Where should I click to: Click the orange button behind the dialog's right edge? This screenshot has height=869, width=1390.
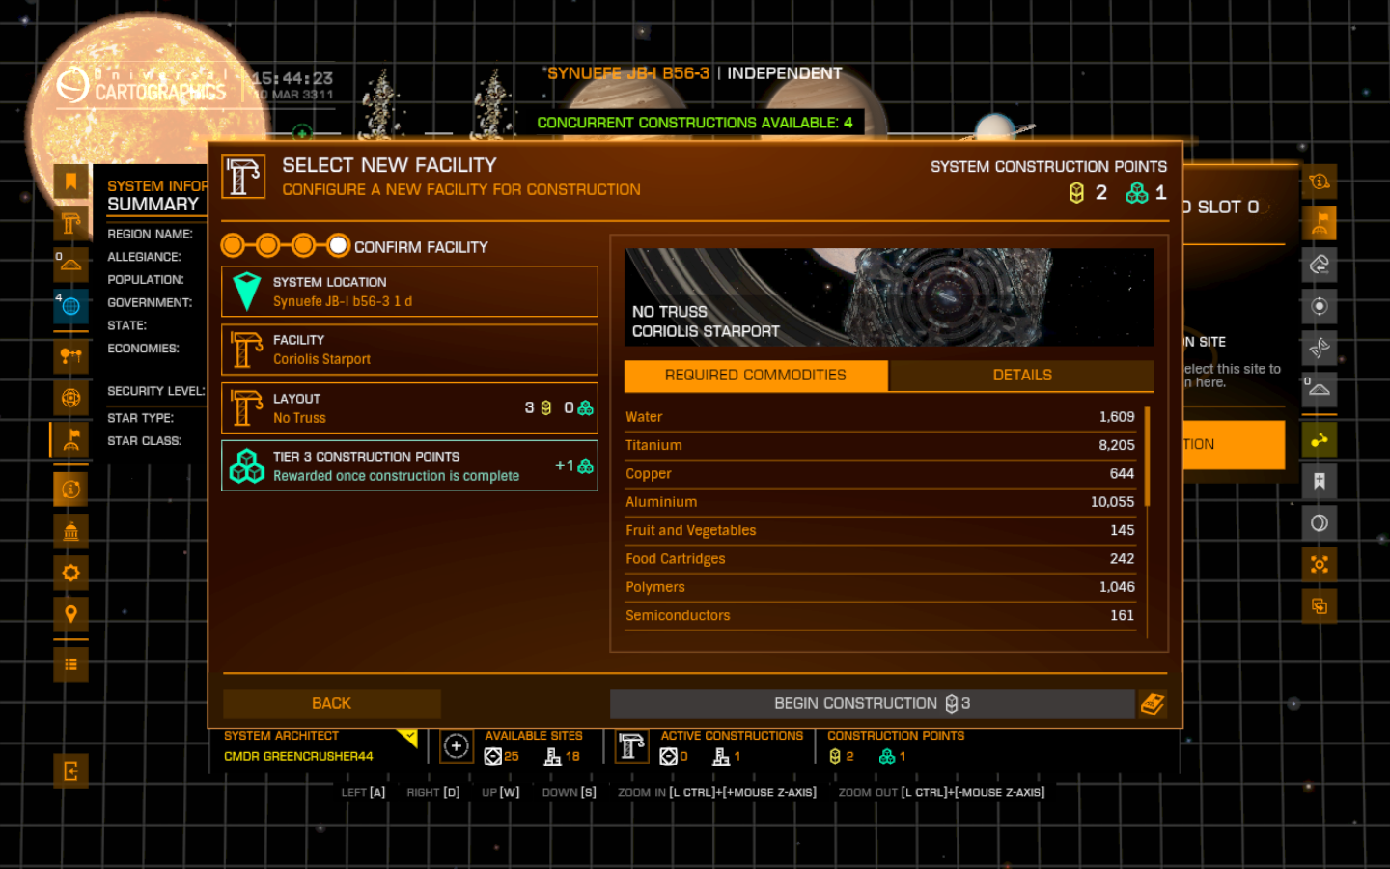click(1234, 445)
